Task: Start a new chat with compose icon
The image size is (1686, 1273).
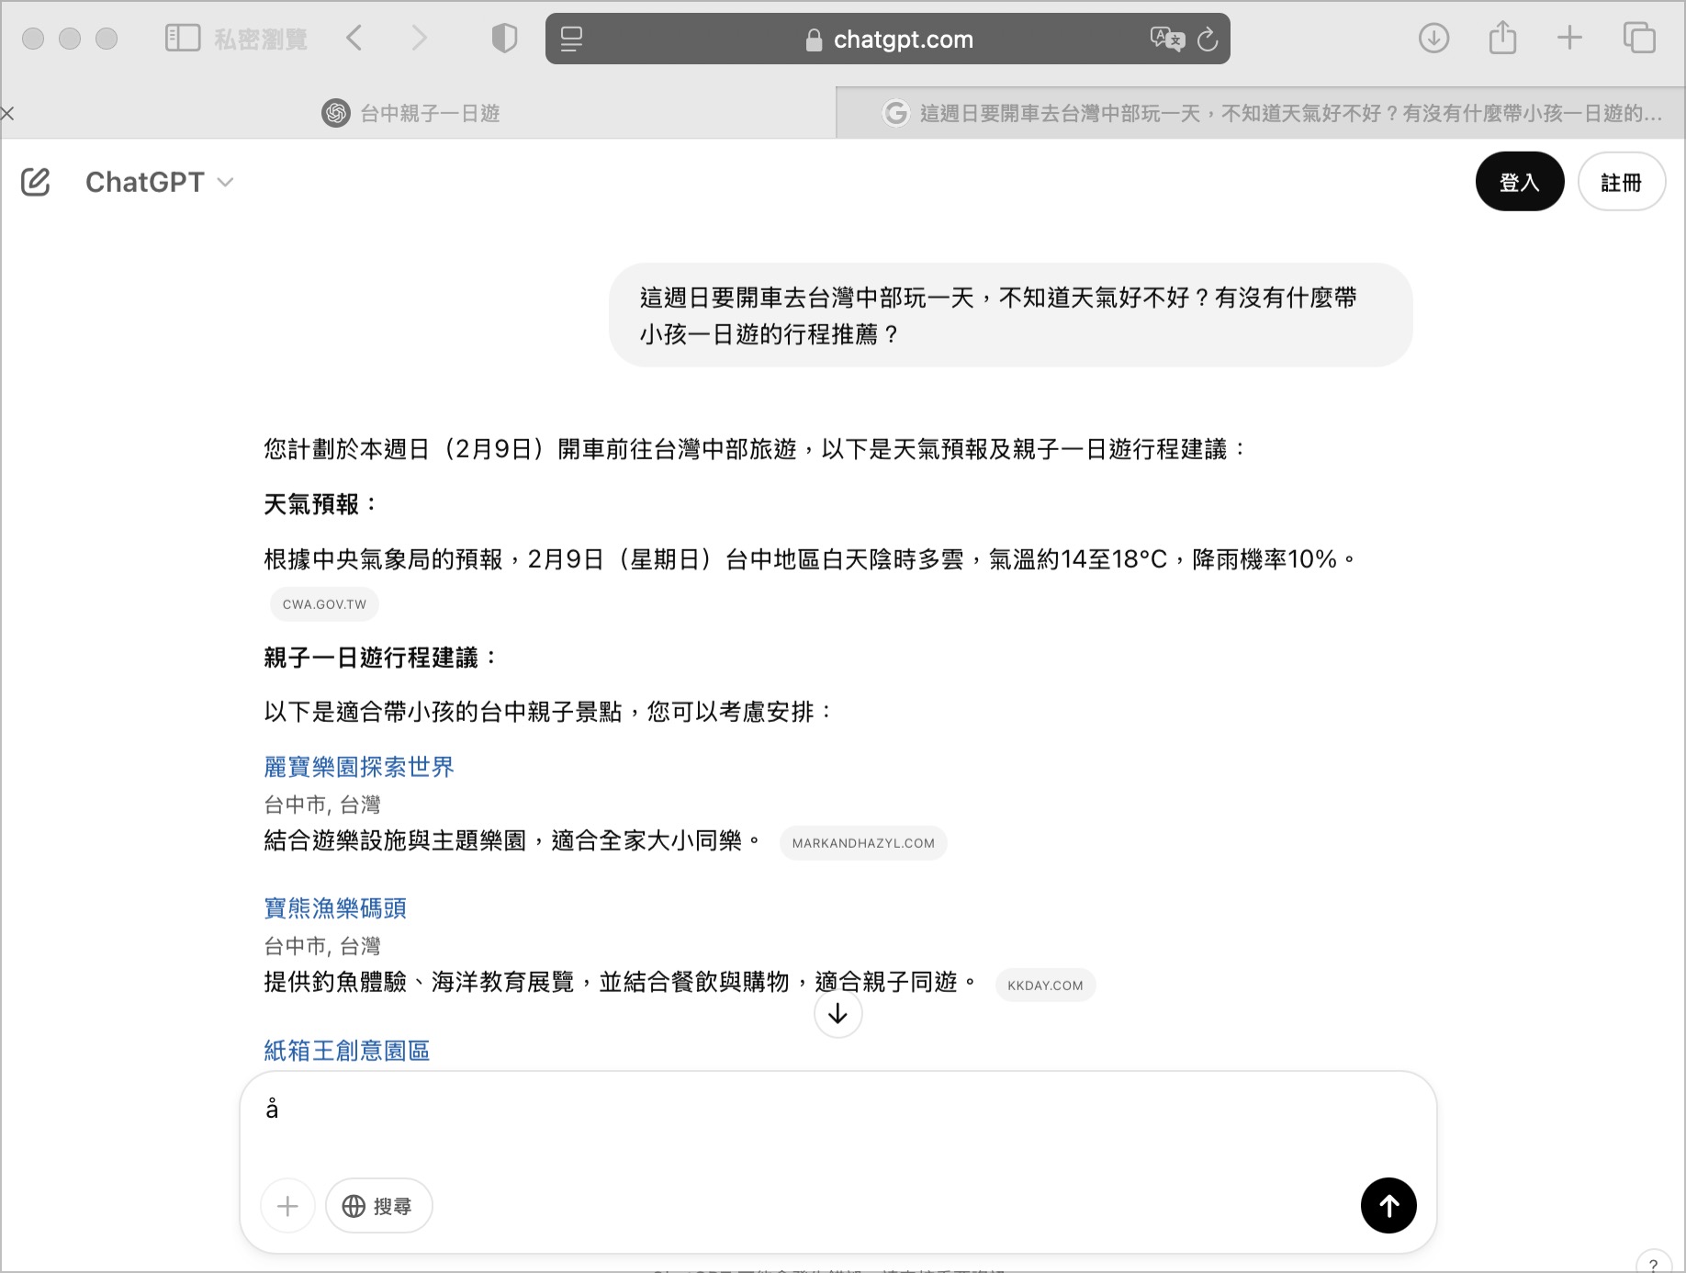Action: click(36, 182)
